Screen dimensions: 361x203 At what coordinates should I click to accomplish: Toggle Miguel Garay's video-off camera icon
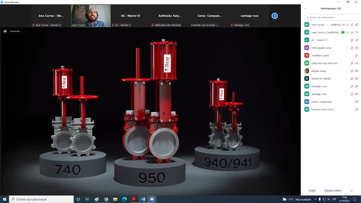click(x=356, y=71)
